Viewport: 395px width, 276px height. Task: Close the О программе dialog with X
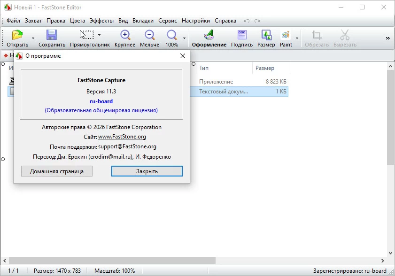183,56
